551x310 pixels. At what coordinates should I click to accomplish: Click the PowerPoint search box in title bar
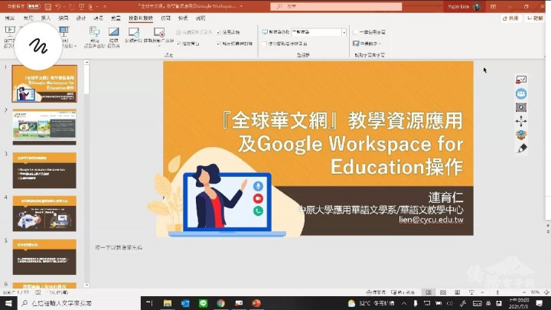(336, 6)
